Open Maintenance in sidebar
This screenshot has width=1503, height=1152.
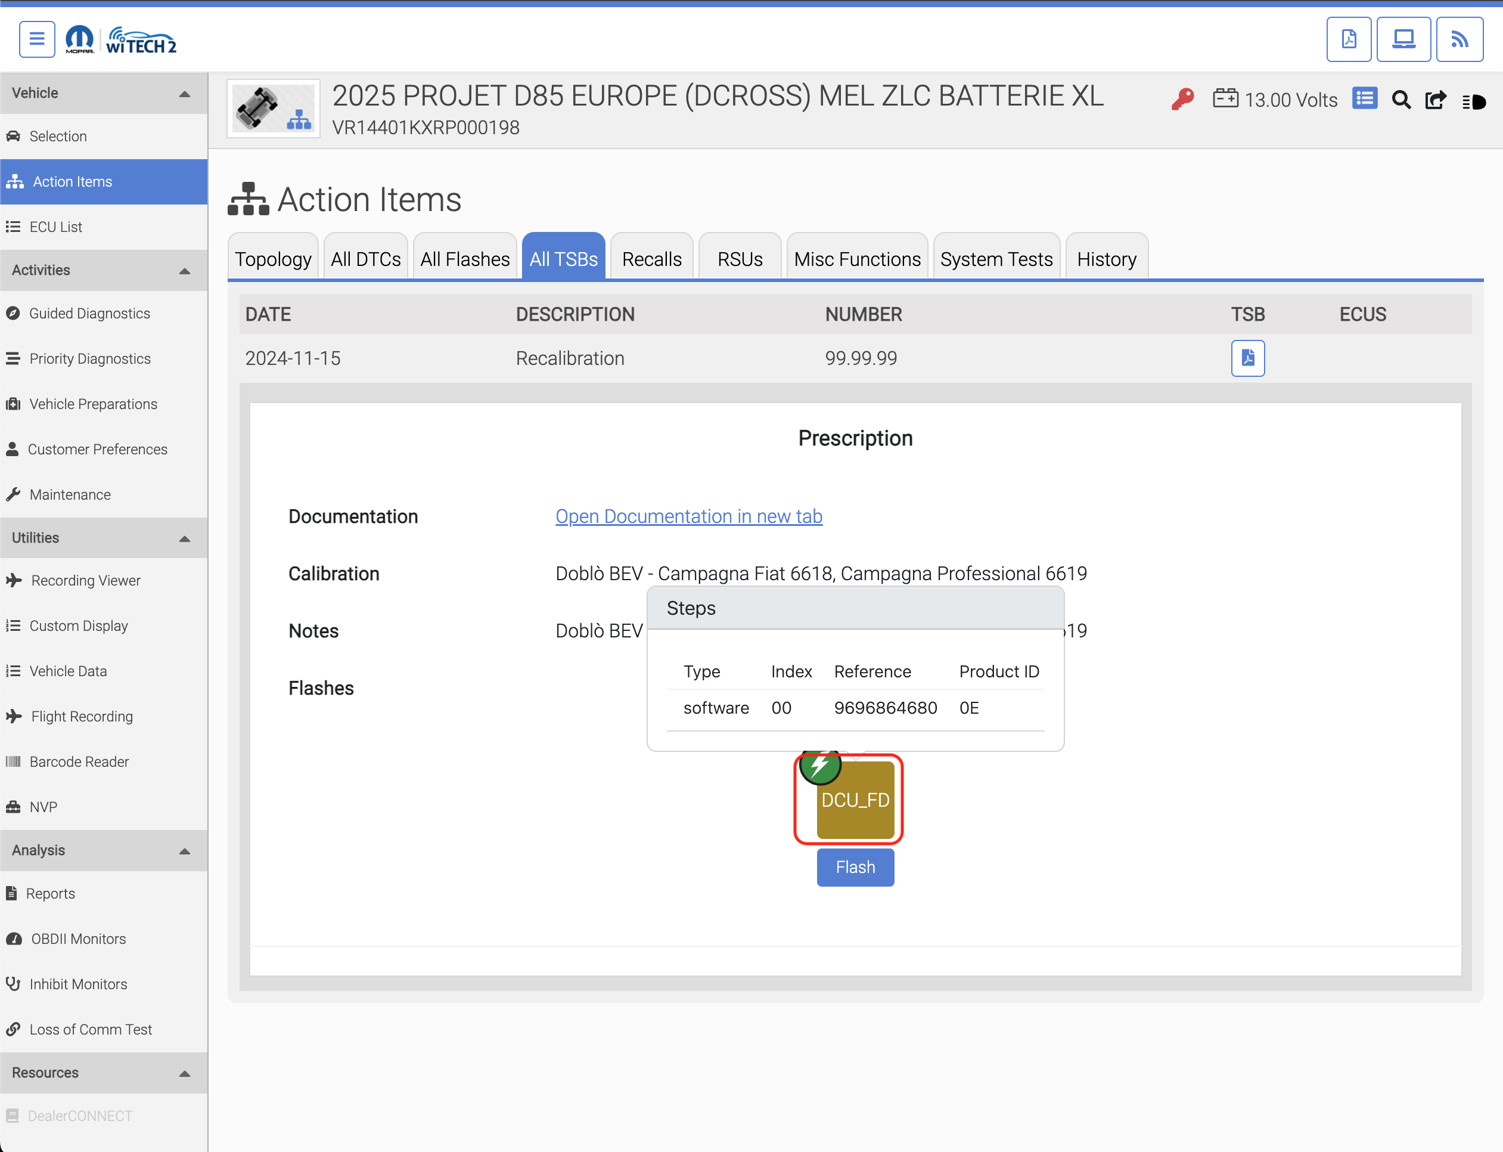pyautogui.click(x=104, y=494)
